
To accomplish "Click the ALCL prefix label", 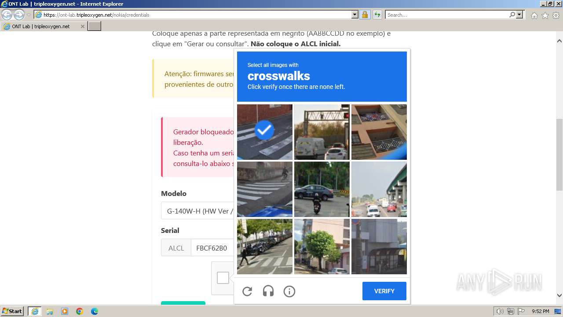I will click(x=176, y=248).
